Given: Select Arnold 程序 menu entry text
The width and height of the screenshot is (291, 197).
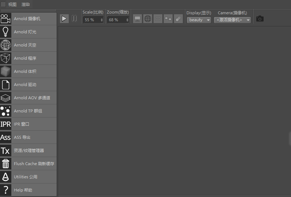Looking at the screenshot, I should click(25, 58).
